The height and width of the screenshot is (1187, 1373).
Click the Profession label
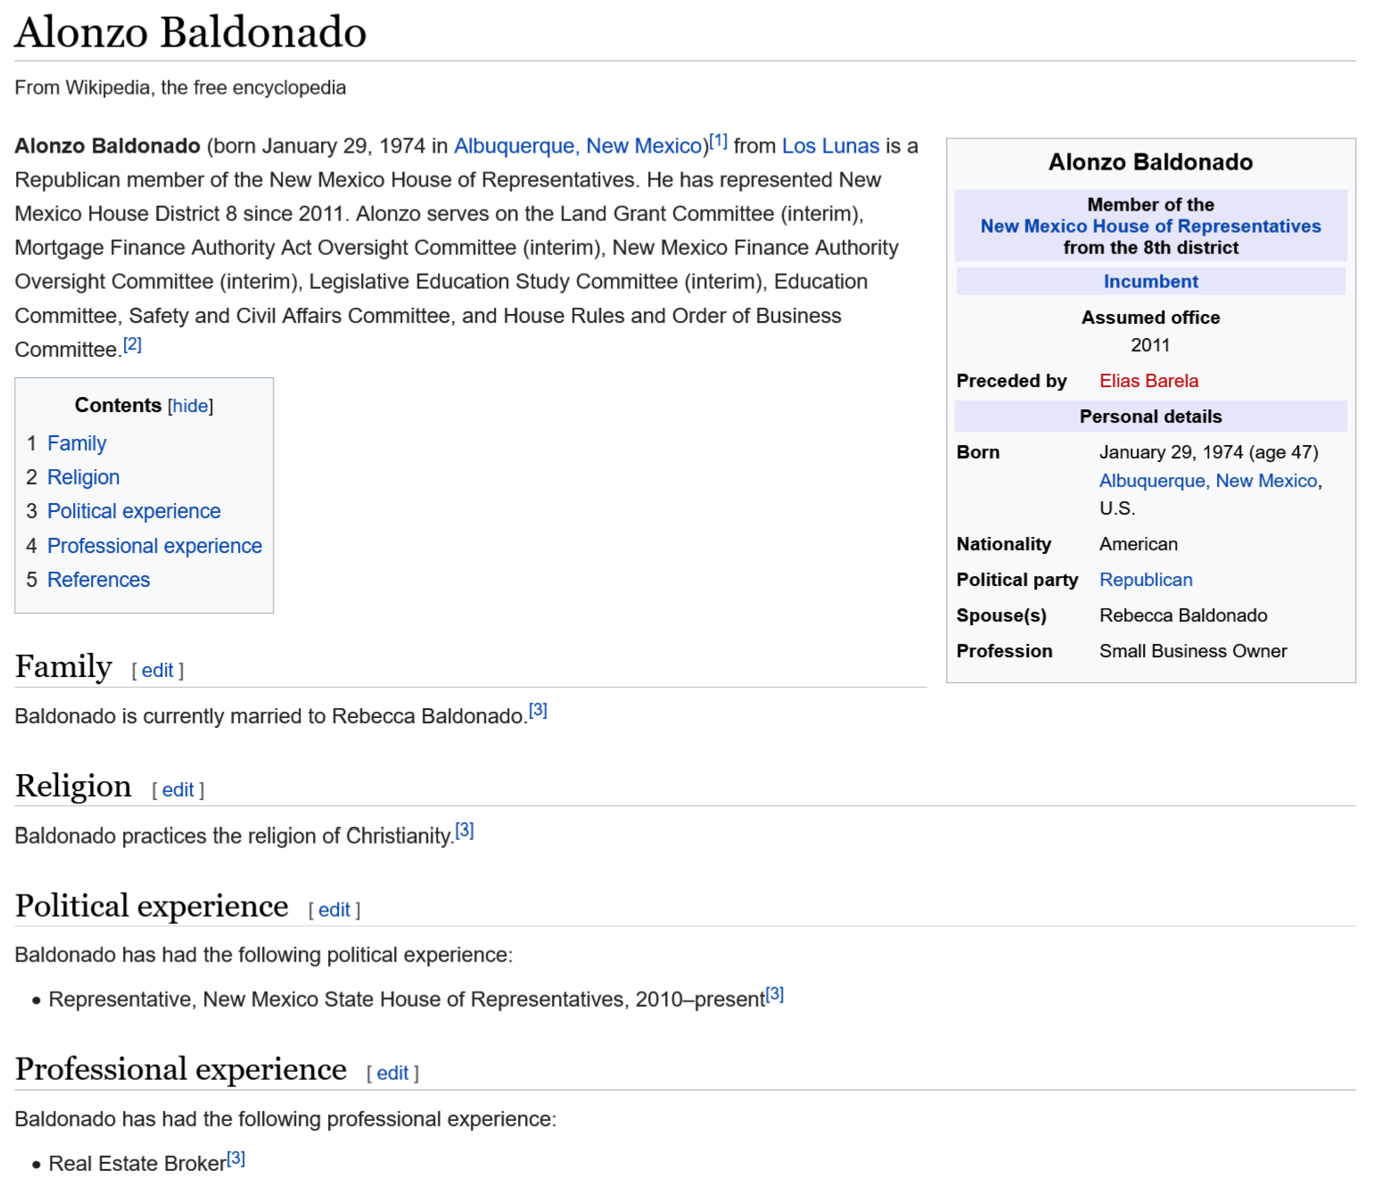coord(1004,651)
